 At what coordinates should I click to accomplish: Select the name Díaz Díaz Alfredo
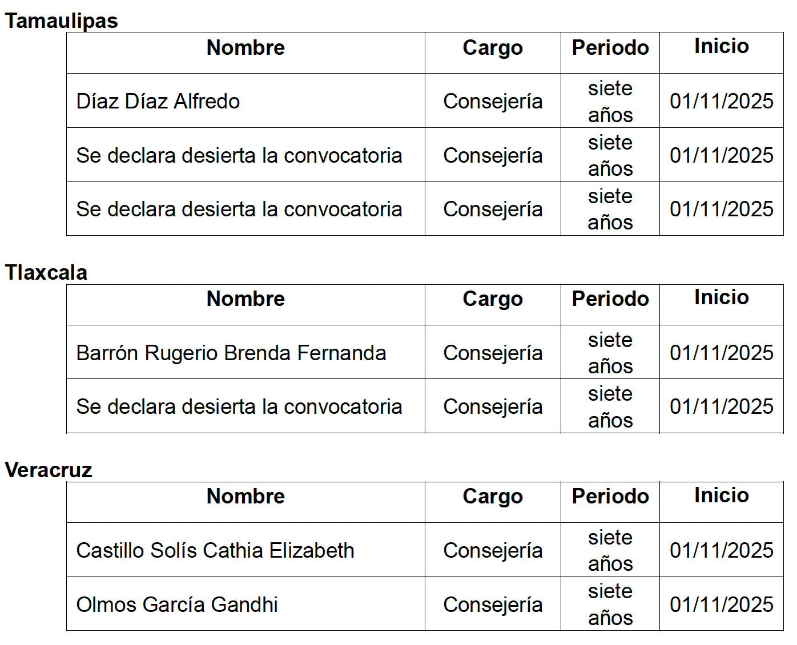pos(158,102)
